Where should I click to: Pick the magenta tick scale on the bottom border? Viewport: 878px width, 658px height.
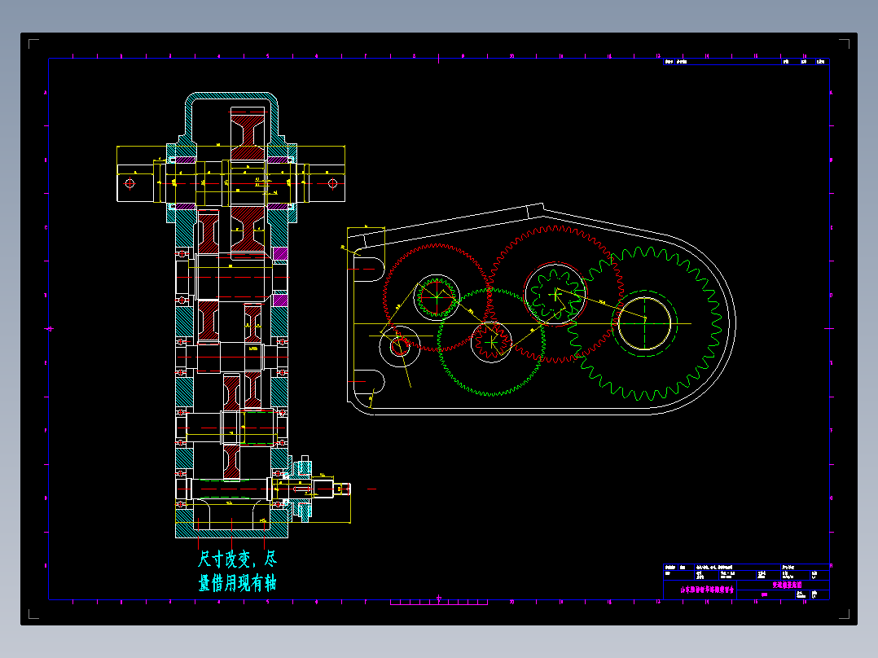(x=439, y=602)
